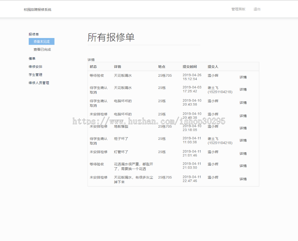
Task: Open 详情 for the 灯管坏了 order
Action: [x=243, y=153]
